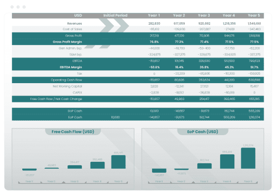Select the Year 4 bar in Free Cash Flow chart
This screenshot has height=195, width=276.
pos(97,165)
